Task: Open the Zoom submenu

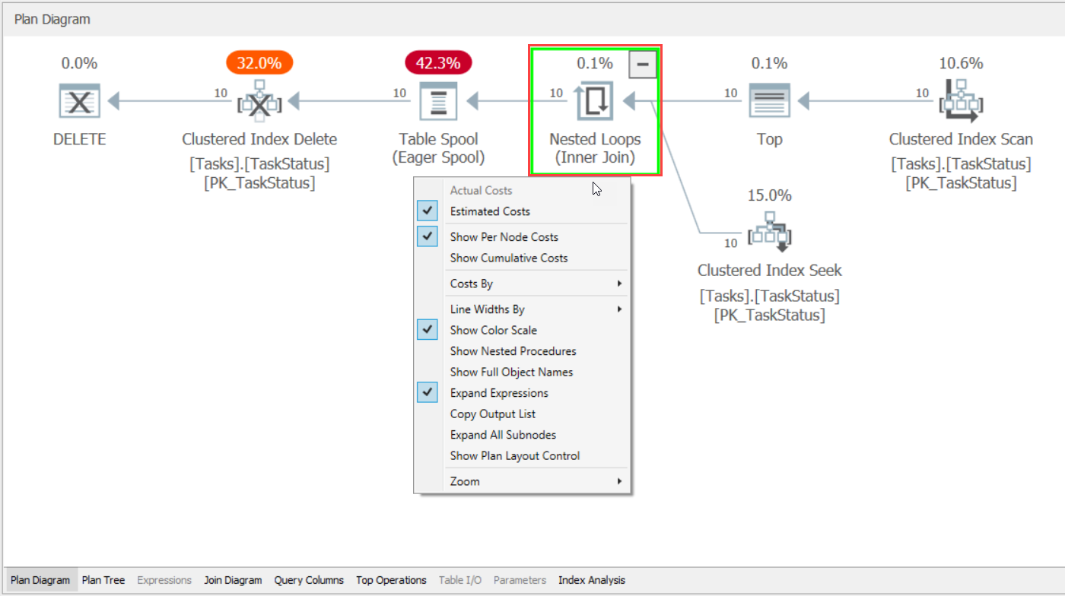Action: [x=523, y=481]
